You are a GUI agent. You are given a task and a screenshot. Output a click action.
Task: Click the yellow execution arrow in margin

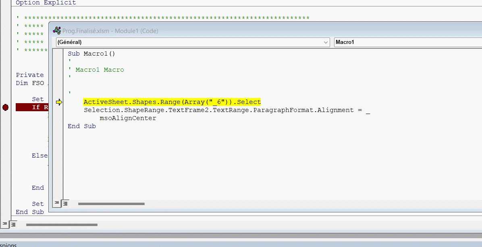point(59,102)
